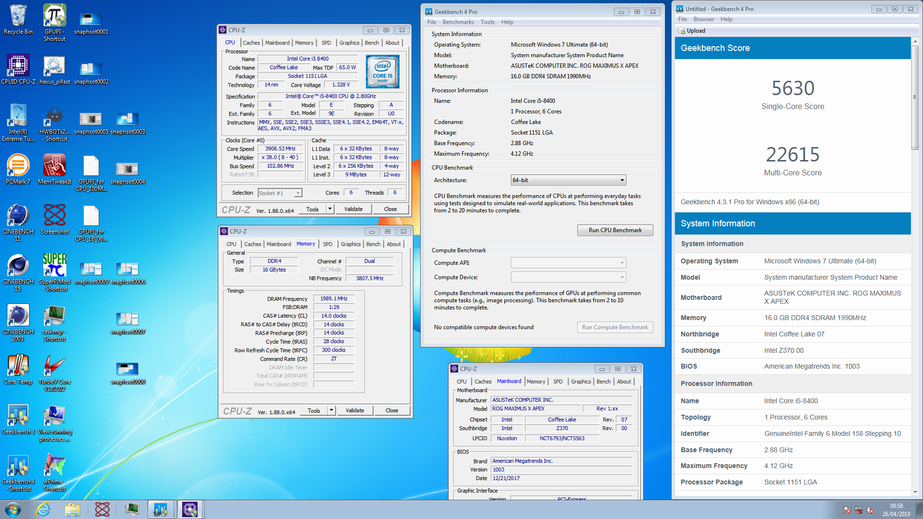This screenshot has height=519, width=923.
Task: Select Graphics tab in Mainboard CPU-Z window
Action: point(581,382)
